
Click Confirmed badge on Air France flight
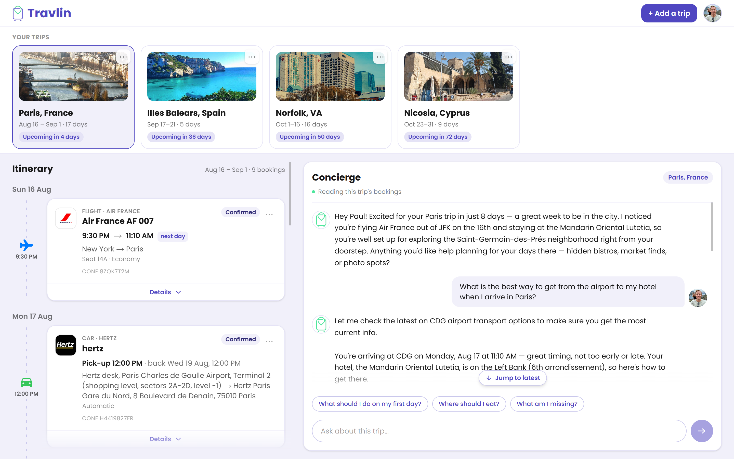pos(240,212)
